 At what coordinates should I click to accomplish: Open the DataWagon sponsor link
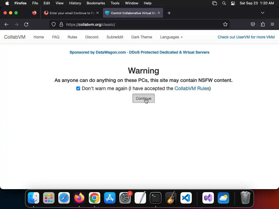(x=139, y=52)
